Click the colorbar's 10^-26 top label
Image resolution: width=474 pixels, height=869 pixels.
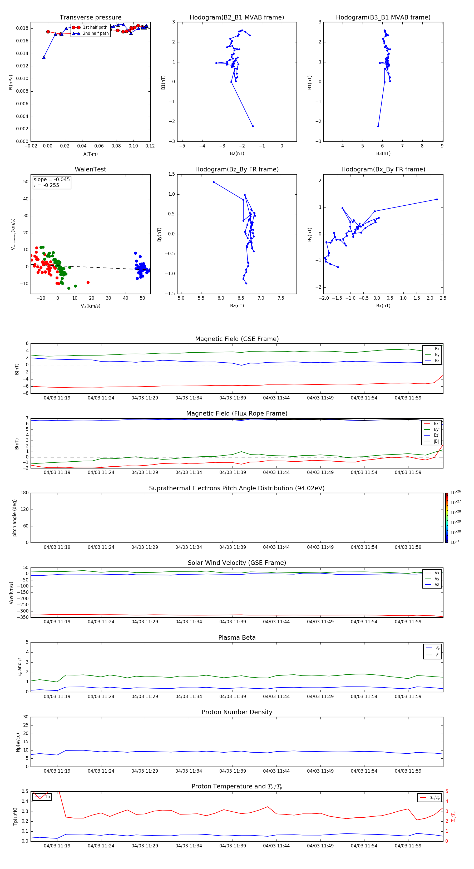point(456,492)
